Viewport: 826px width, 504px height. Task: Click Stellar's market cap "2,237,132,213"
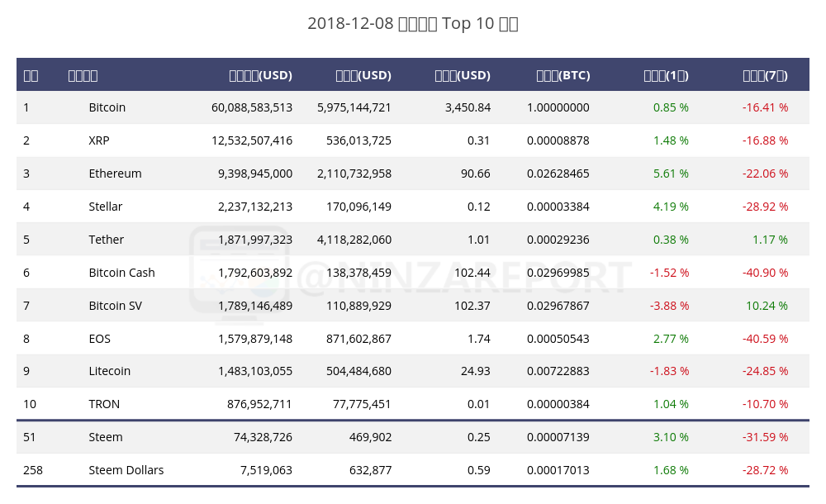(x=255, y=207)
